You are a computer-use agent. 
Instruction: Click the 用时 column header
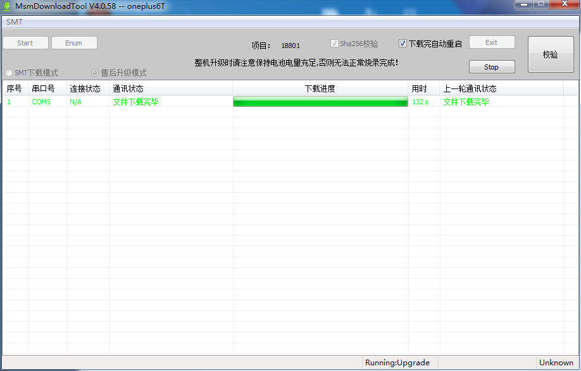pyautogui.click(x=424, y=88)
